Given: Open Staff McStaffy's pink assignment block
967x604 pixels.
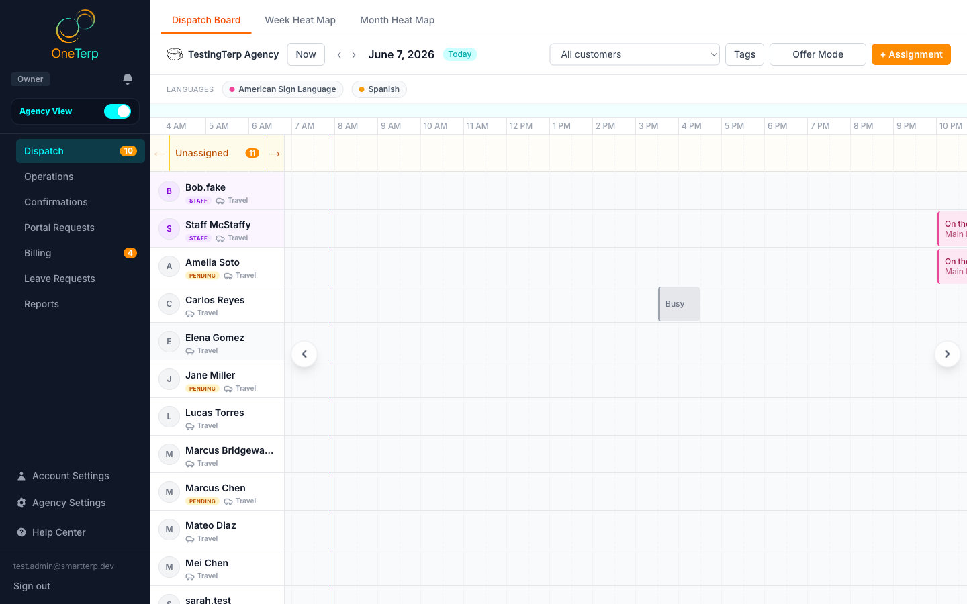Looking at the screenshot, I should coord(952,229).
